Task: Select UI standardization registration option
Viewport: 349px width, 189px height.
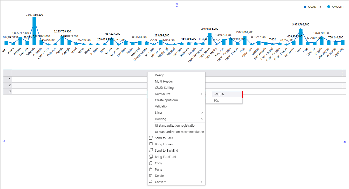Action: point(175,126)
